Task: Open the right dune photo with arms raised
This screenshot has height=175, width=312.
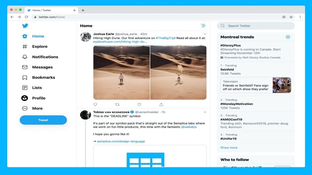Action: [x=178, y=73]
